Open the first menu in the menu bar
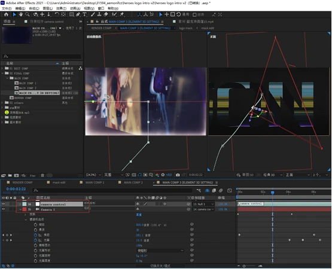Viewport: 332px width, 269px height. click(x=7, y=8)
